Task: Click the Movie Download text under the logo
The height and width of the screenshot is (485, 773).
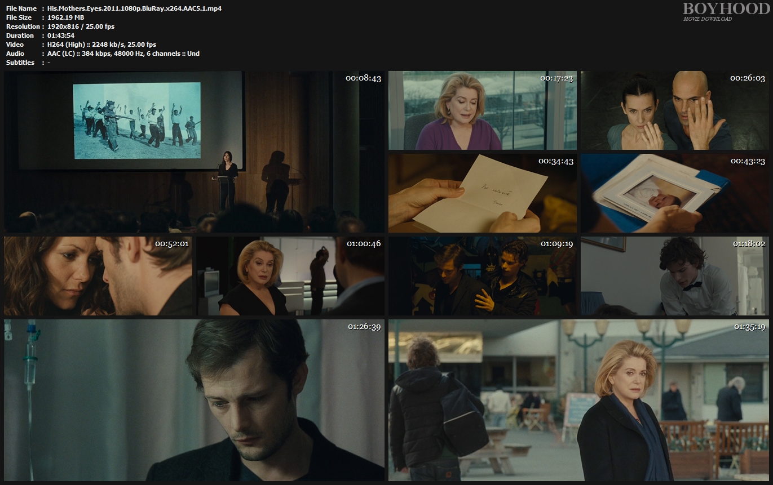Action: (x=707, y=19)
